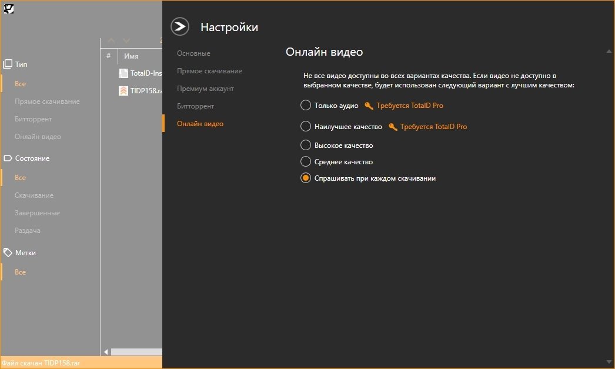Image resolution: width=615 pixels, height=369 pixels.
Task: Click the Метки tag icon in sidebar
Action: tap(8, 252)
